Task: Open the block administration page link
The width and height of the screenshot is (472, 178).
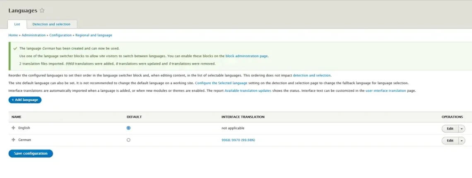Action: click(x=247, y=56)
